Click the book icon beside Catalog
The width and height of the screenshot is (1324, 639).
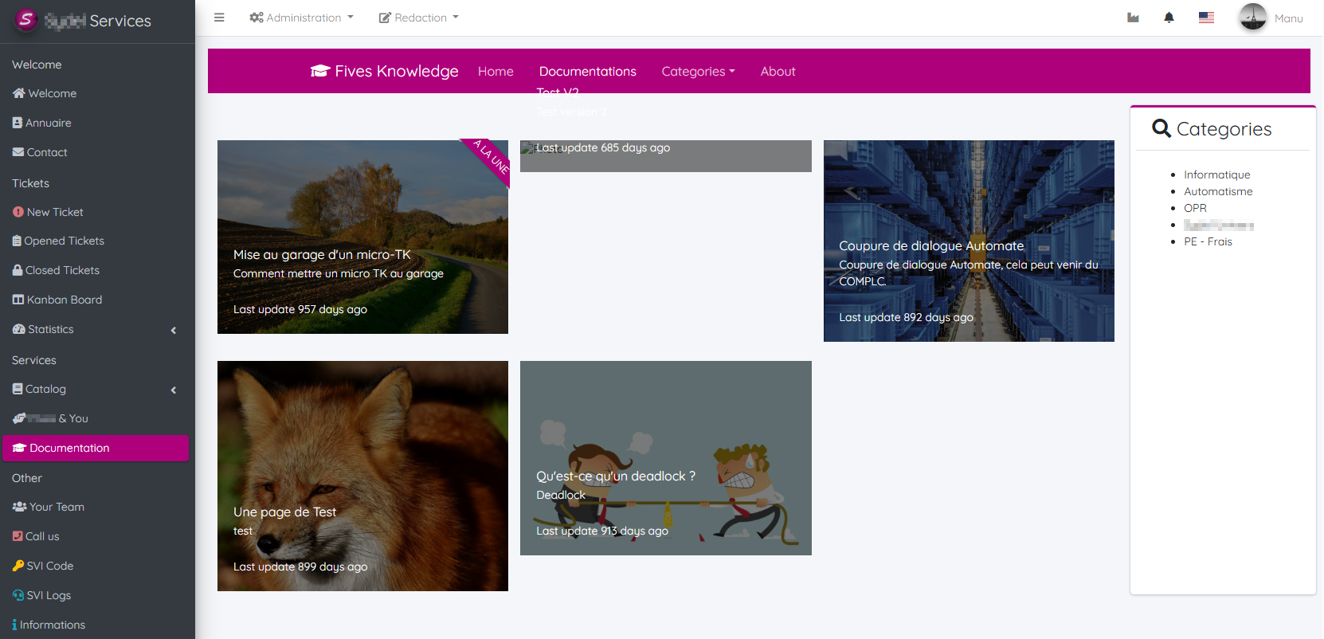point(18,389)
